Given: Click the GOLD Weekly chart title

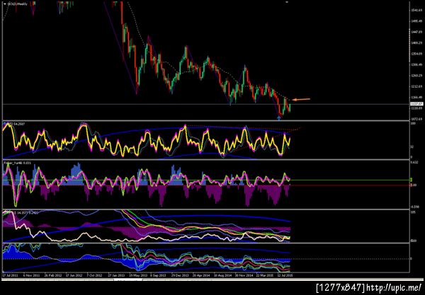Looking at the screenshot, I should [17, 4].
